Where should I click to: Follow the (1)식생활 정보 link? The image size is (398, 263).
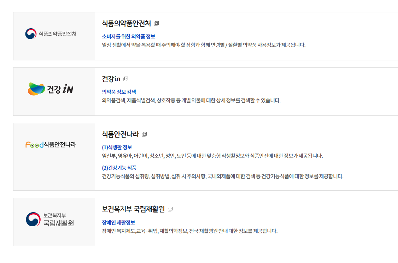coord(117,147)
